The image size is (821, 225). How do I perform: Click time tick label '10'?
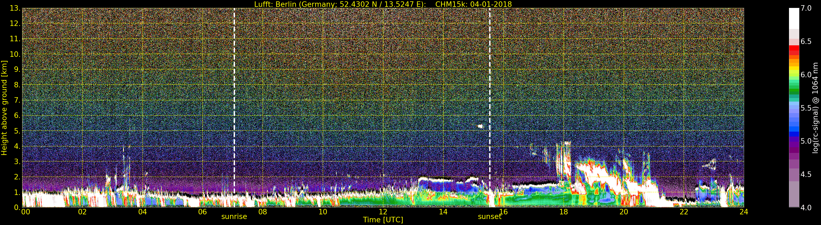[x=323, y=212]
